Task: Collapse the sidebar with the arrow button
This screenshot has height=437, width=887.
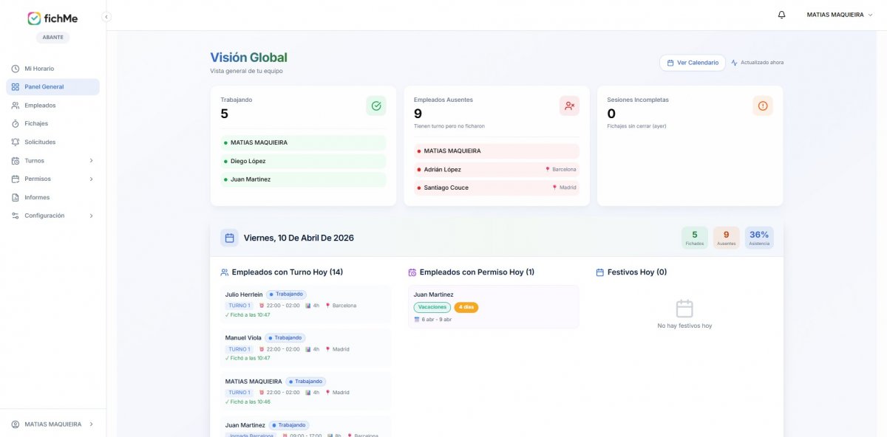Action: pyautogui.click(x=106, y=16)
